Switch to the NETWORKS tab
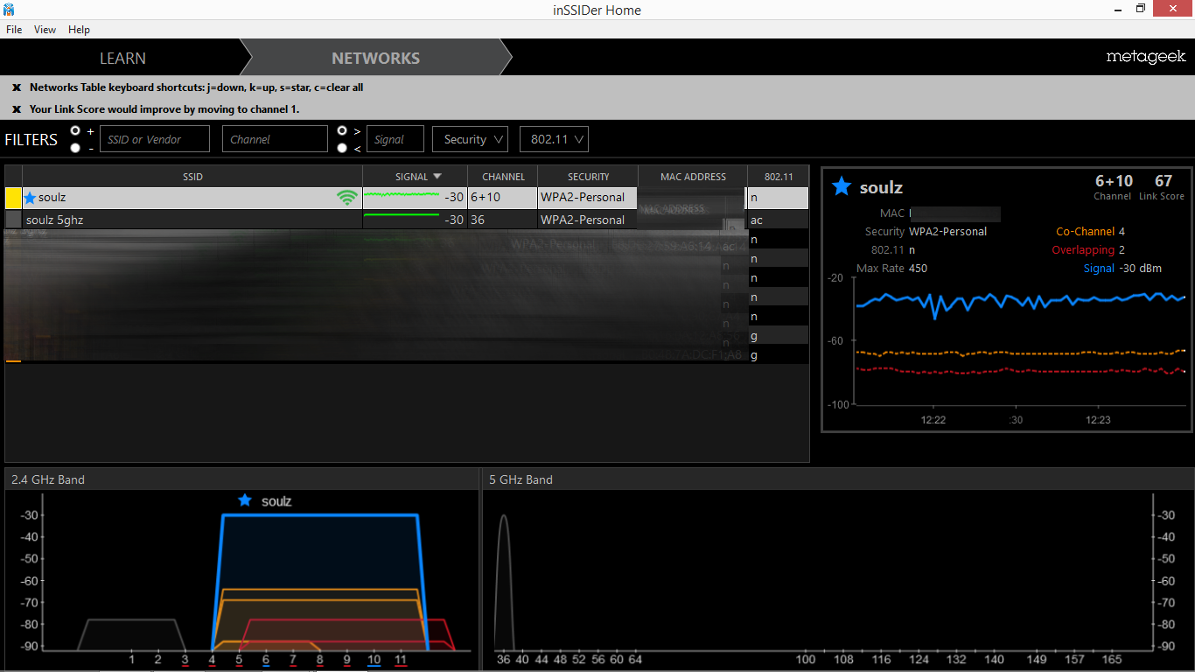 point(375,58)
